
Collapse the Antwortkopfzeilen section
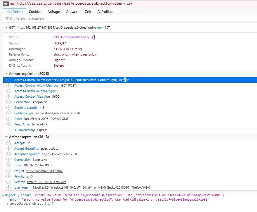pos(7,74)
